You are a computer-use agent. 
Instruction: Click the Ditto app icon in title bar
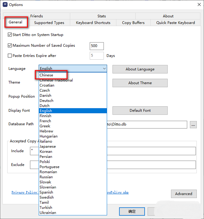[5, 4]
